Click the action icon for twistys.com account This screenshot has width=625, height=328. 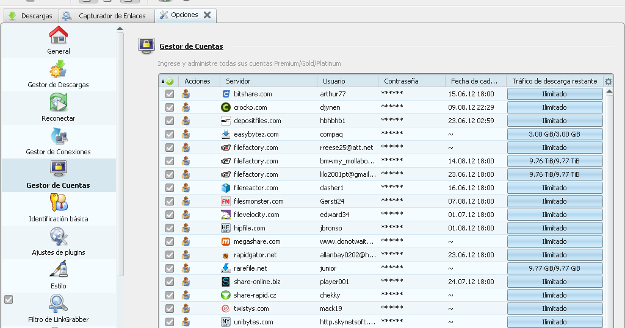tap(186, 308)
